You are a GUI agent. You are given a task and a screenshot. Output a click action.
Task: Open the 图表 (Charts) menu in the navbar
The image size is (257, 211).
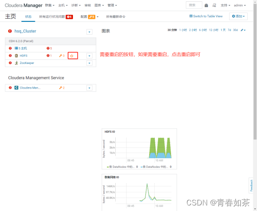point(99,6)
